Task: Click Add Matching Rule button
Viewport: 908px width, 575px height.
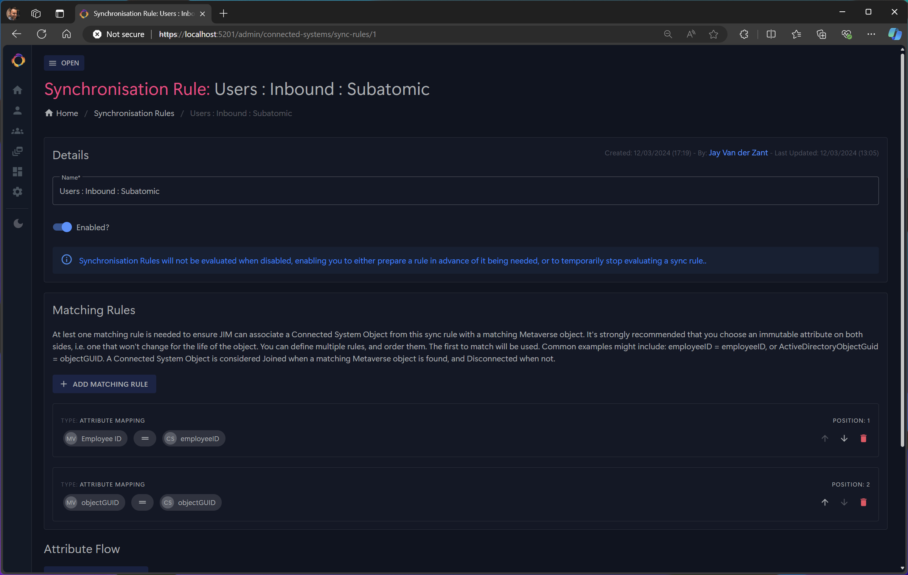Action: click(104, 384)
